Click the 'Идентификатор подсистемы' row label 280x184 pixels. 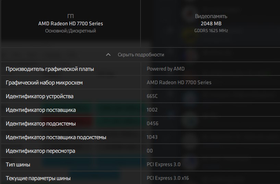point(41,124)
